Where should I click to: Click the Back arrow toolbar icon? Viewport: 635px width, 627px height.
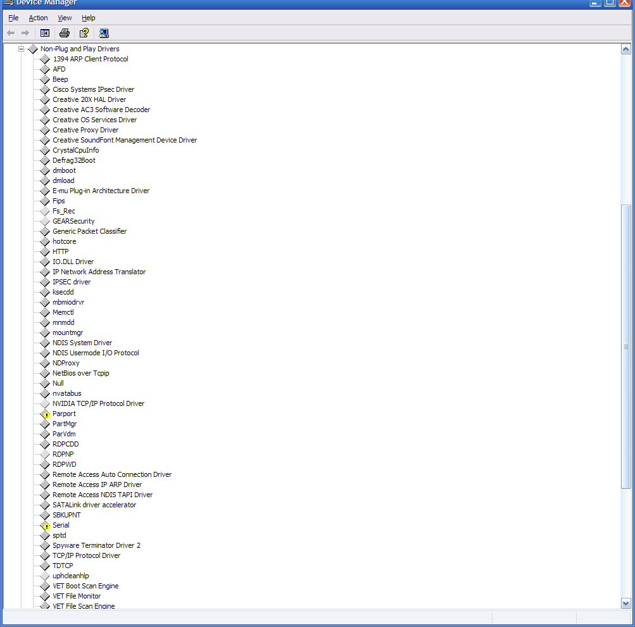click(x=11, y=33)
